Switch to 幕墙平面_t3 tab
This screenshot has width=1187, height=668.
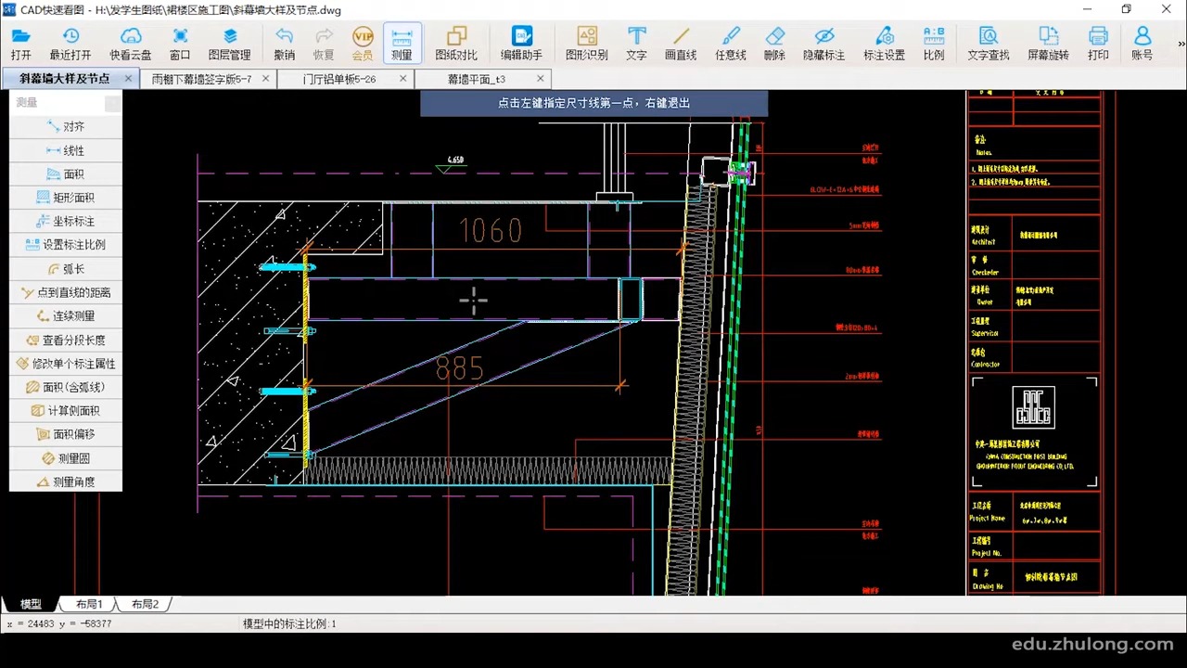click(477, 79)
